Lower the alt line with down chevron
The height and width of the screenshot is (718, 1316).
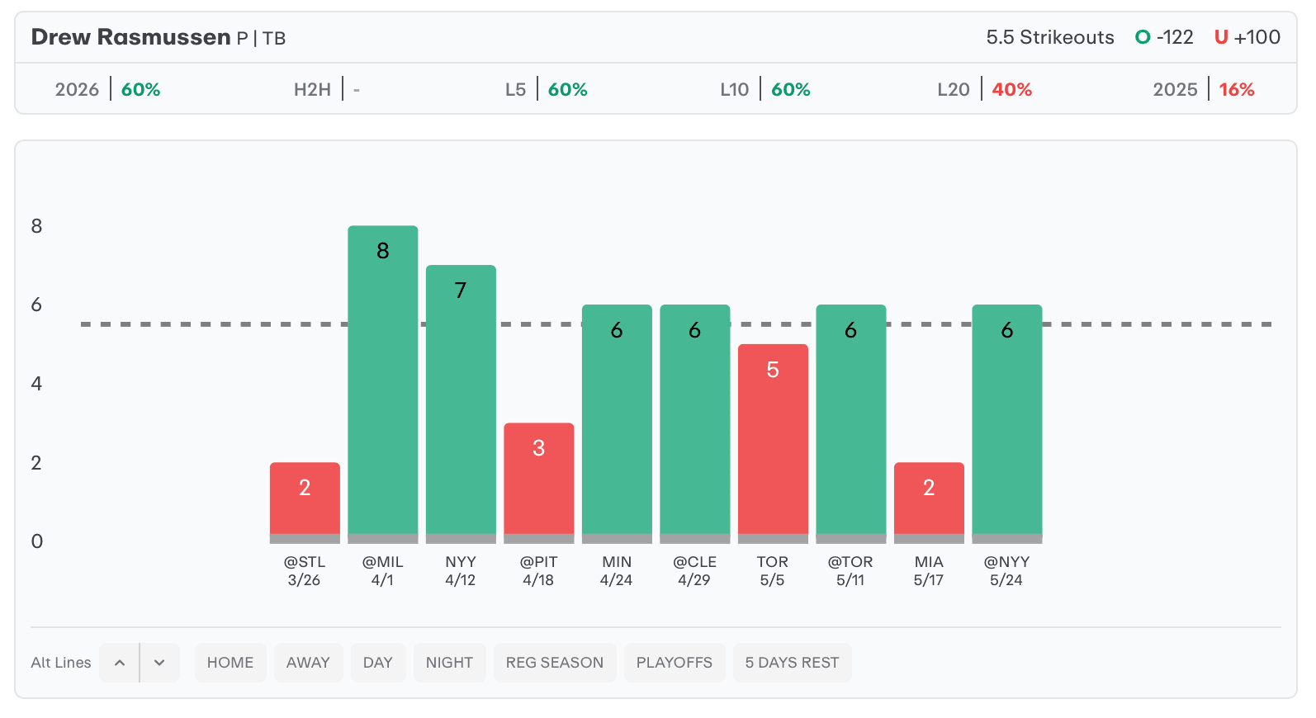pyautogui.click(x=160, y=663)
